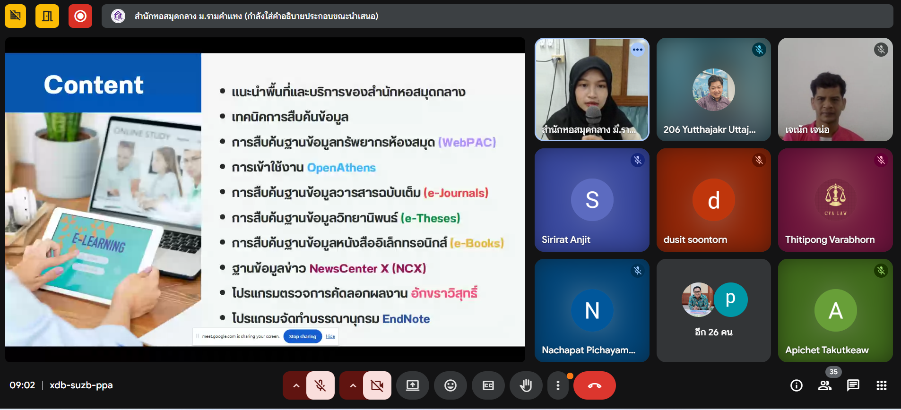Select the presenter's video tile
The image size is (901, 410).
pos(592,89)
